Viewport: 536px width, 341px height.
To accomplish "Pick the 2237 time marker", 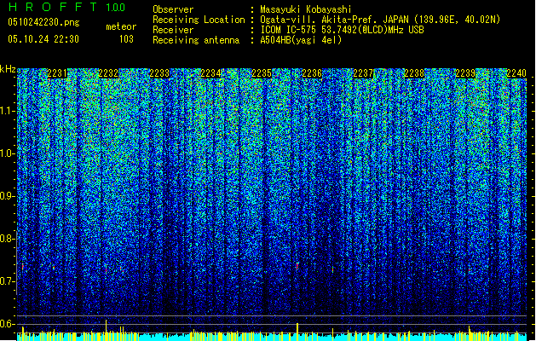I will click(x=363, y=74).
